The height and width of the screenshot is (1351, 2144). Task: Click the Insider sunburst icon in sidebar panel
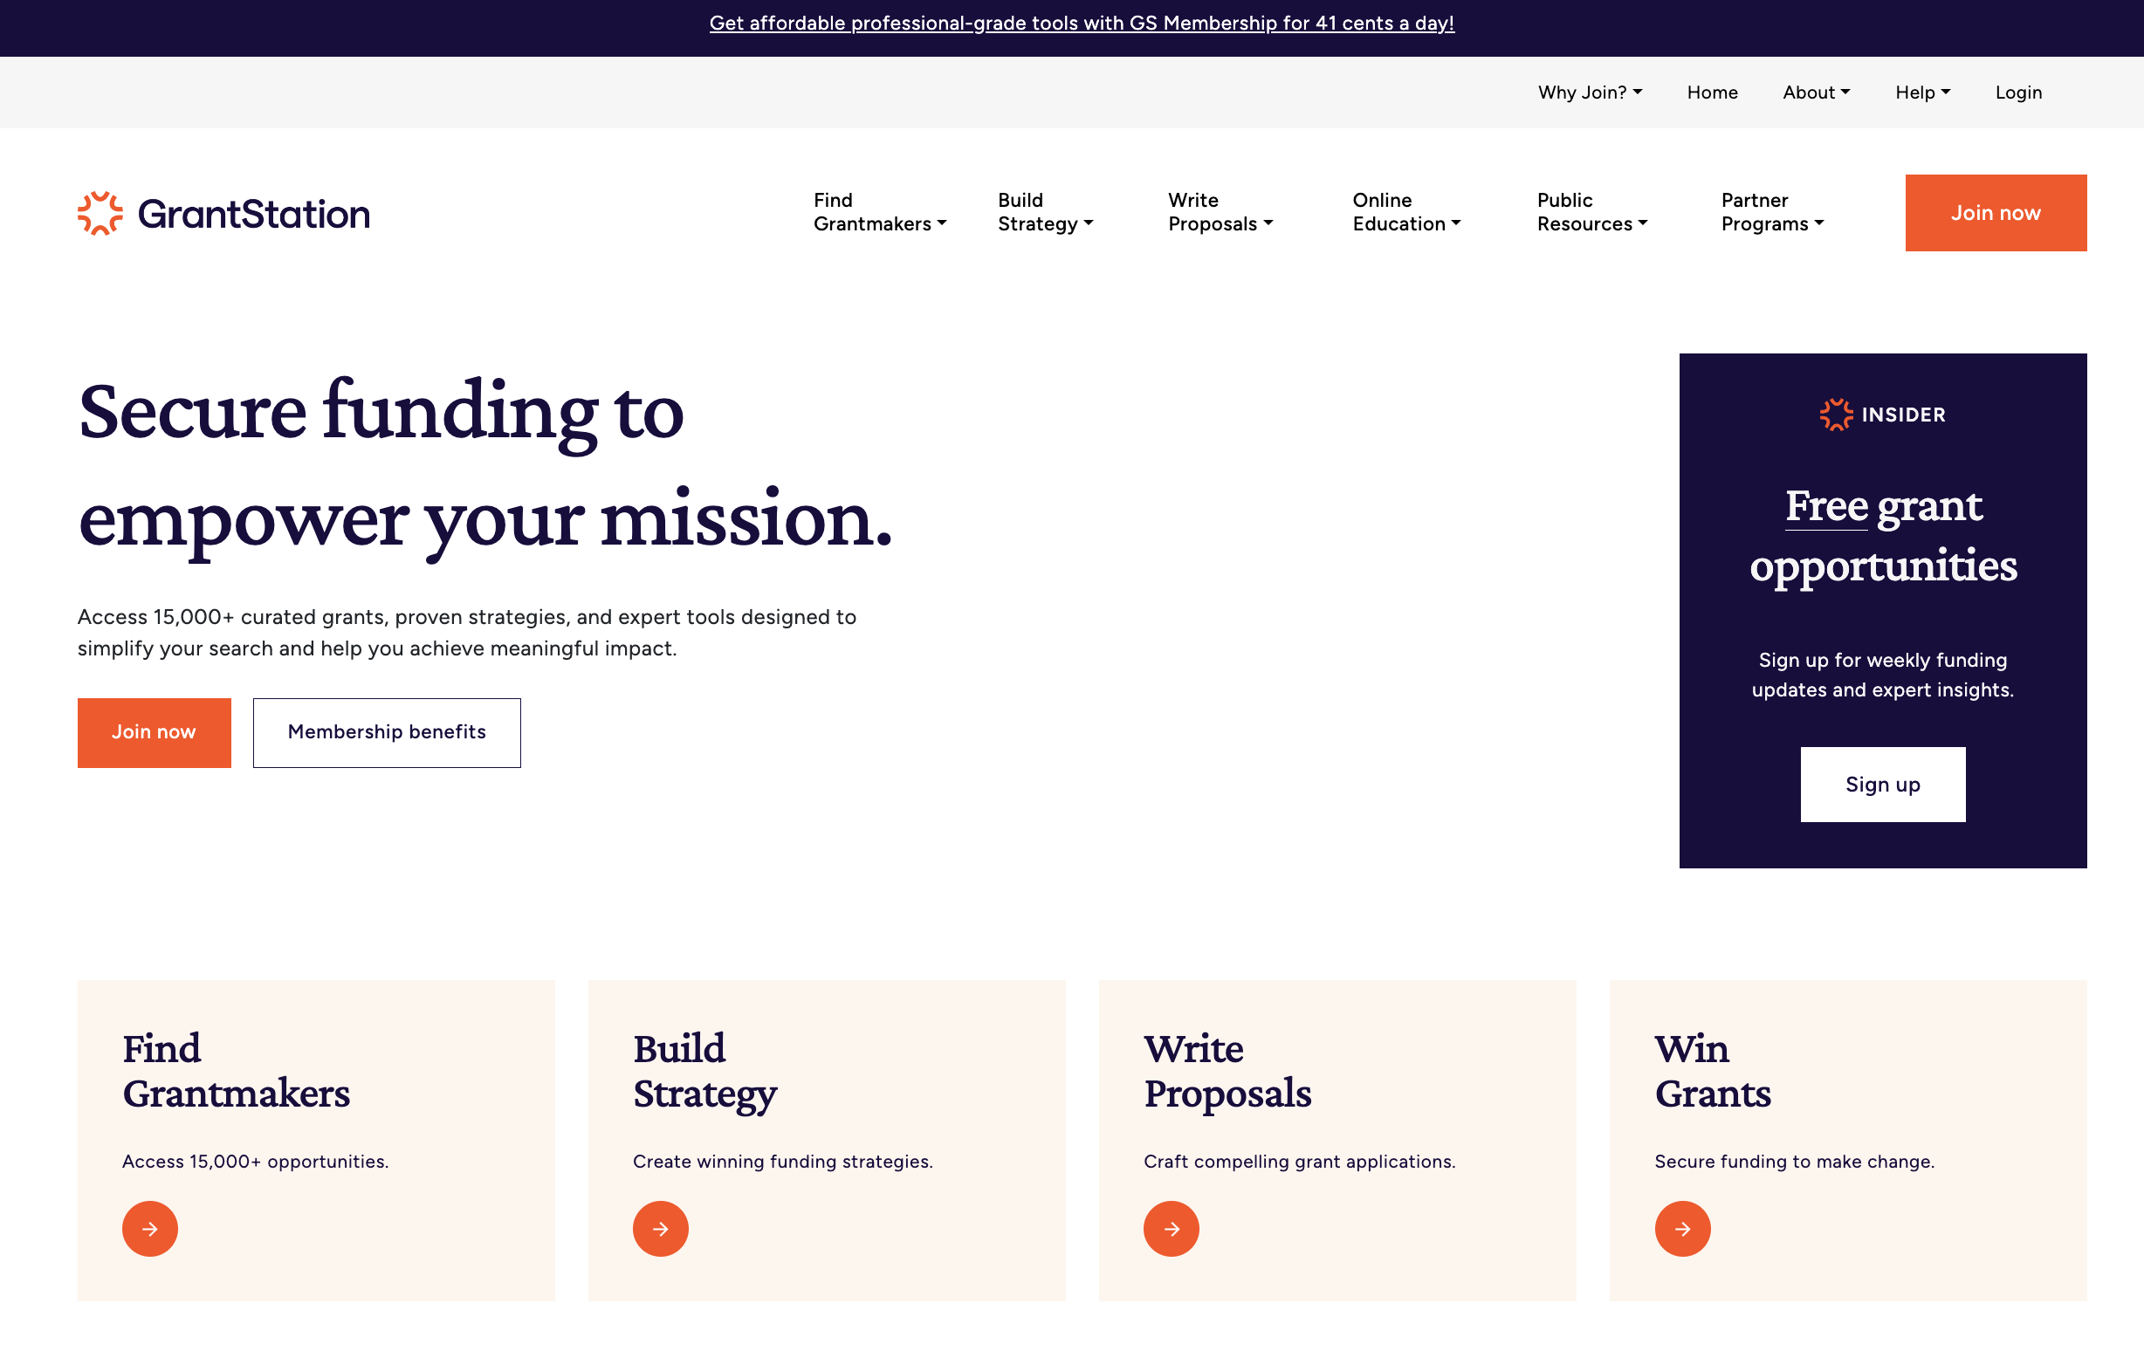(1835, 415)
